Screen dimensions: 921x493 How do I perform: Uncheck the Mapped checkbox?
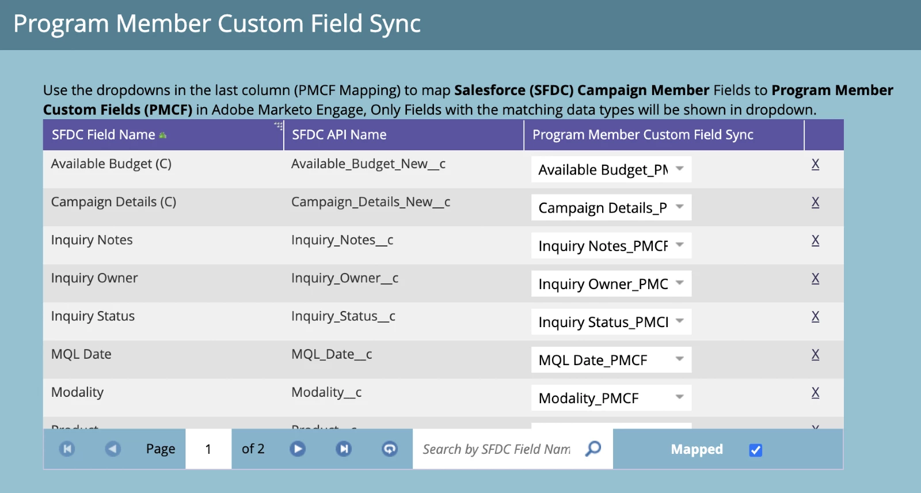click(756, 450)
